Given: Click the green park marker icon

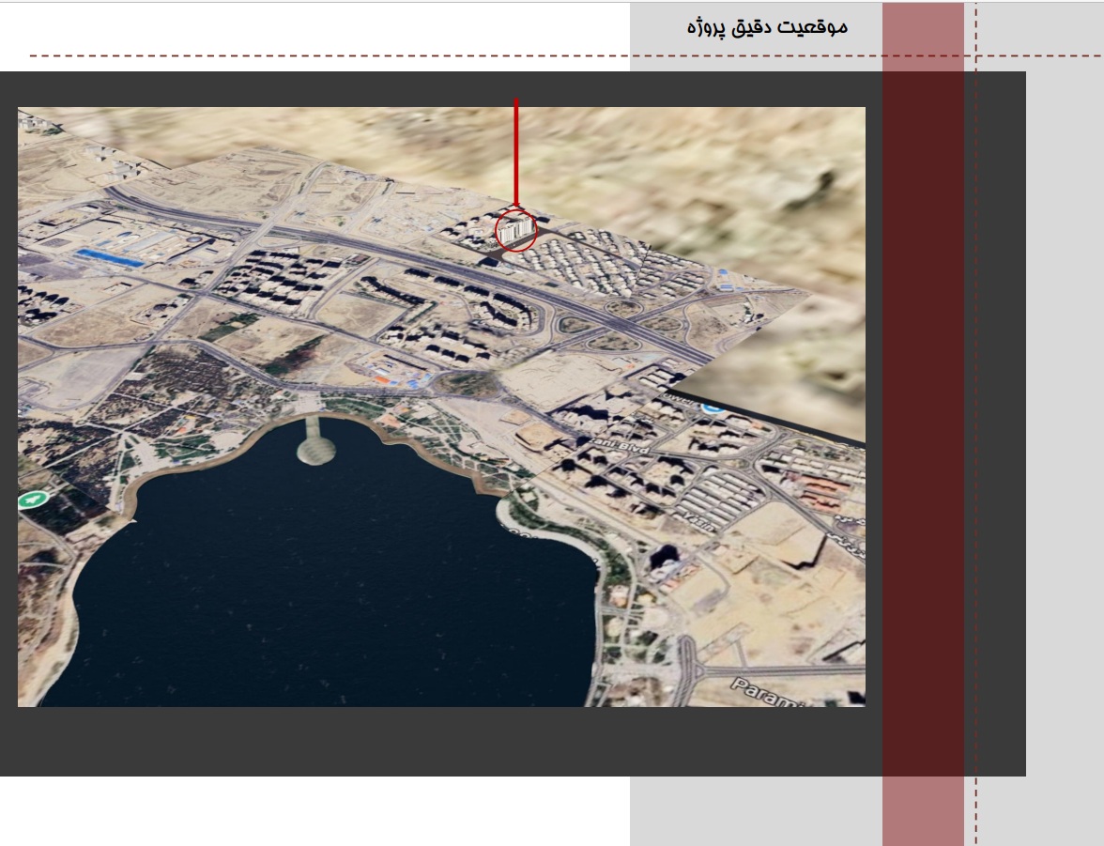Looking at the screenshot, I should (x=34, y=499).
